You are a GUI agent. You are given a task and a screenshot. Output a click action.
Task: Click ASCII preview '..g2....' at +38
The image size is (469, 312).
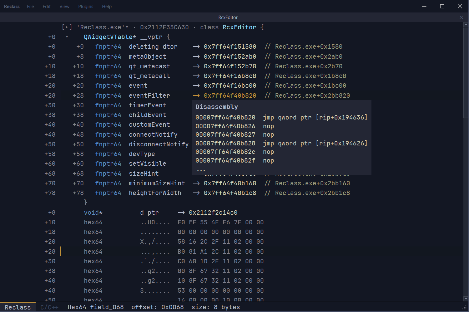(155, 271)
